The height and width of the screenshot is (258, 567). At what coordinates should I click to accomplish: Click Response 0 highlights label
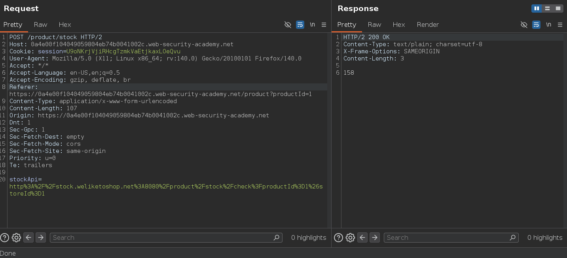coord(545,237)
